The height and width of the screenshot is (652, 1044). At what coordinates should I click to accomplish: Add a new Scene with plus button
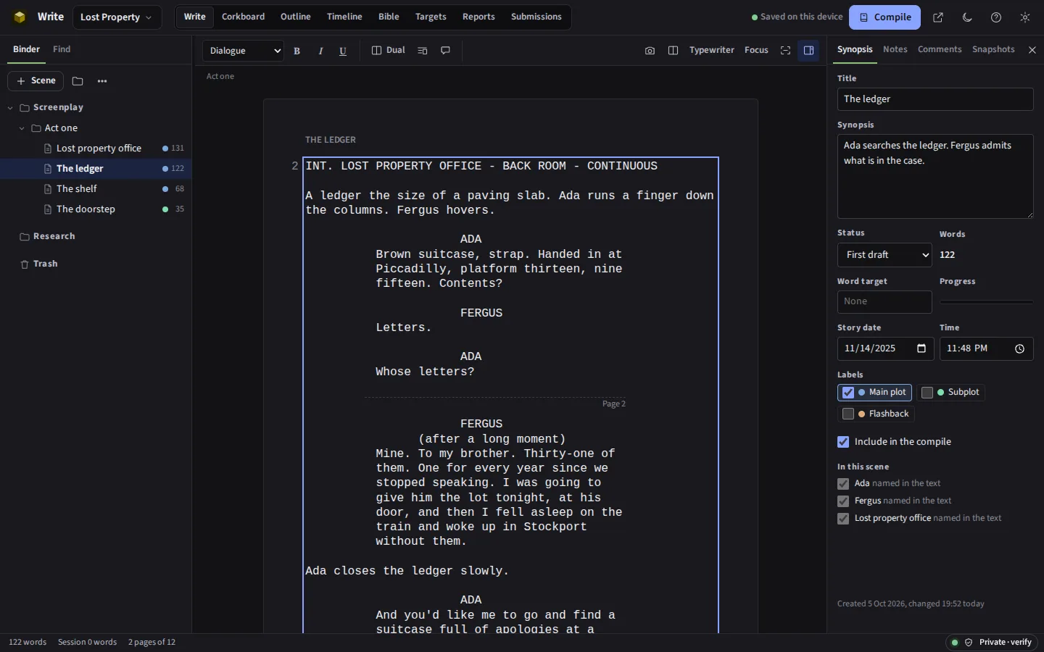[x=36, y=81]
